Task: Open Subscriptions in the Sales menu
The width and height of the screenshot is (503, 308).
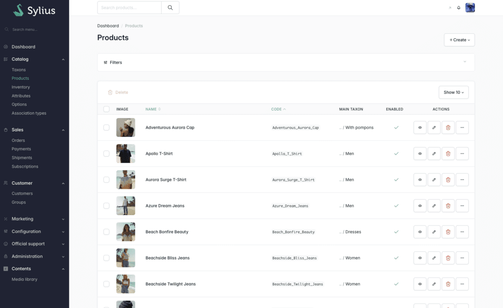Action: [25, 167]
